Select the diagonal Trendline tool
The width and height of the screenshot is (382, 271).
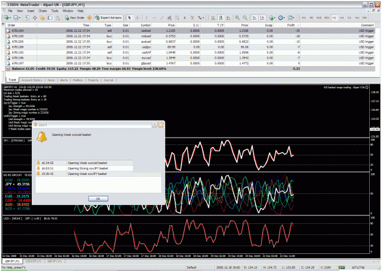[x=161, y=18]
